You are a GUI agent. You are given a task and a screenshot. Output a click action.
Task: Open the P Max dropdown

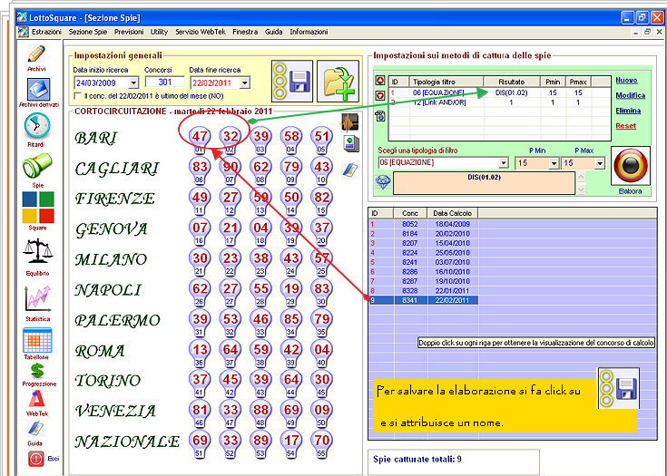[600, 163]
